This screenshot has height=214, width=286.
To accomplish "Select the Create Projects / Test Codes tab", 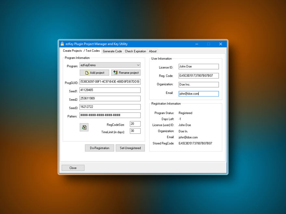I will click(x=81, y=51).
